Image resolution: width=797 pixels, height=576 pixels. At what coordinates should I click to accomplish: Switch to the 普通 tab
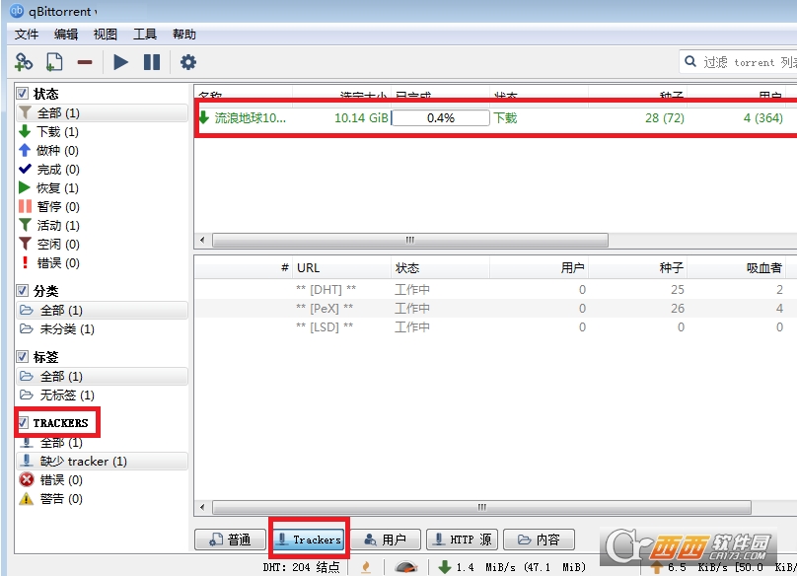click(230, 540)
